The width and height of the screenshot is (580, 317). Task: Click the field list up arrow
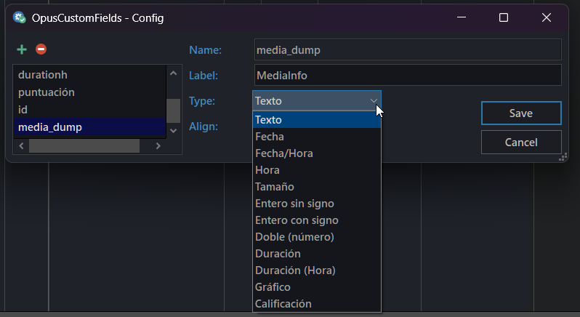click(x=173, y=73)
